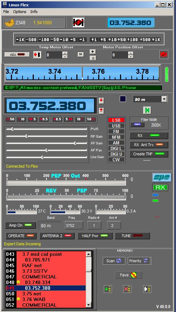Open the File menu
Viewport: 176px width, 312px height.
click(x=6, y=12)
